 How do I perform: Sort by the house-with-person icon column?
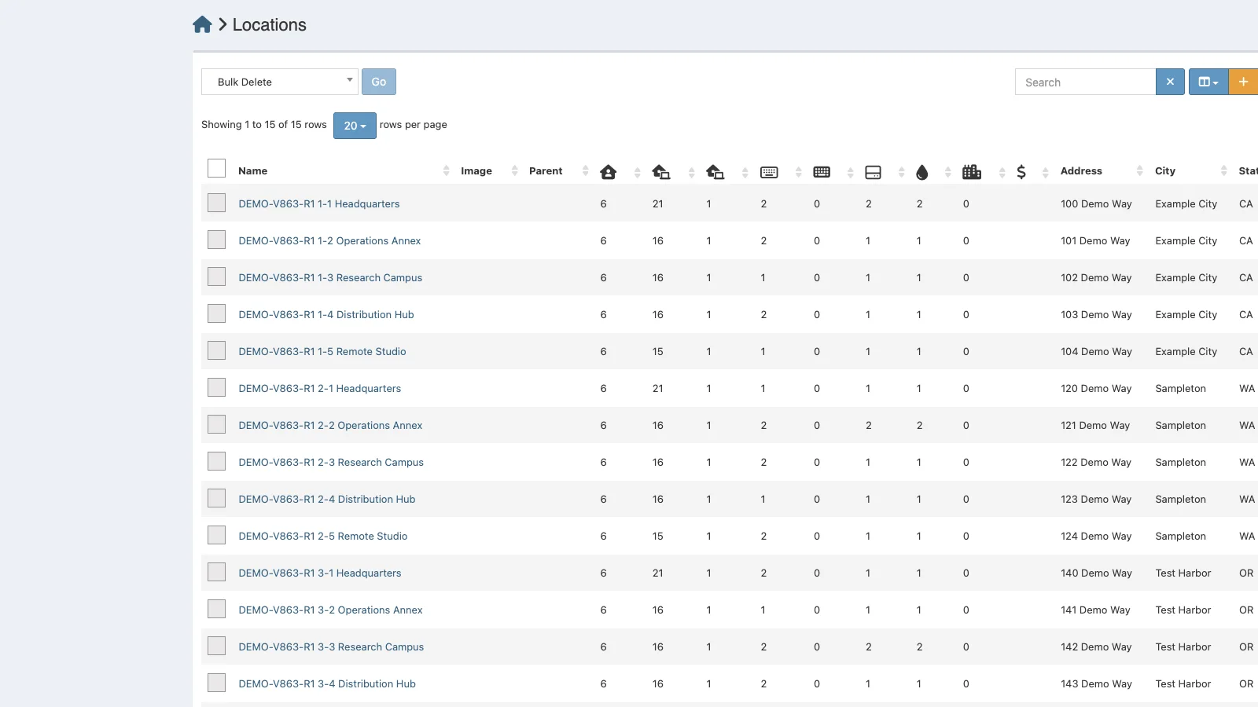[608, 172]
